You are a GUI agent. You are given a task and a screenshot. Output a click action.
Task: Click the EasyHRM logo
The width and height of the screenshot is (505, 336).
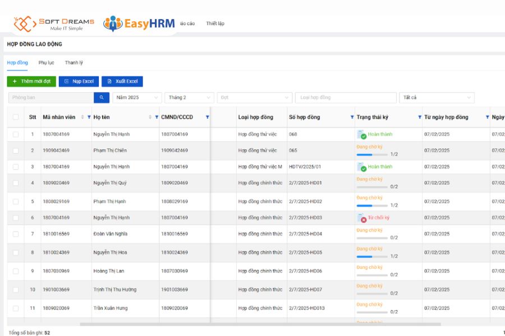pos(139,24)
